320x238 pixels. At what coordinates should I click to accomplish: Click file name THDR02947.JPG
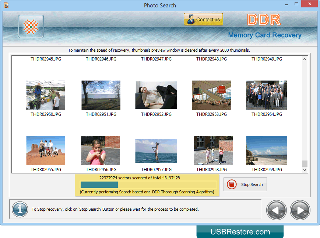point(156,59)
